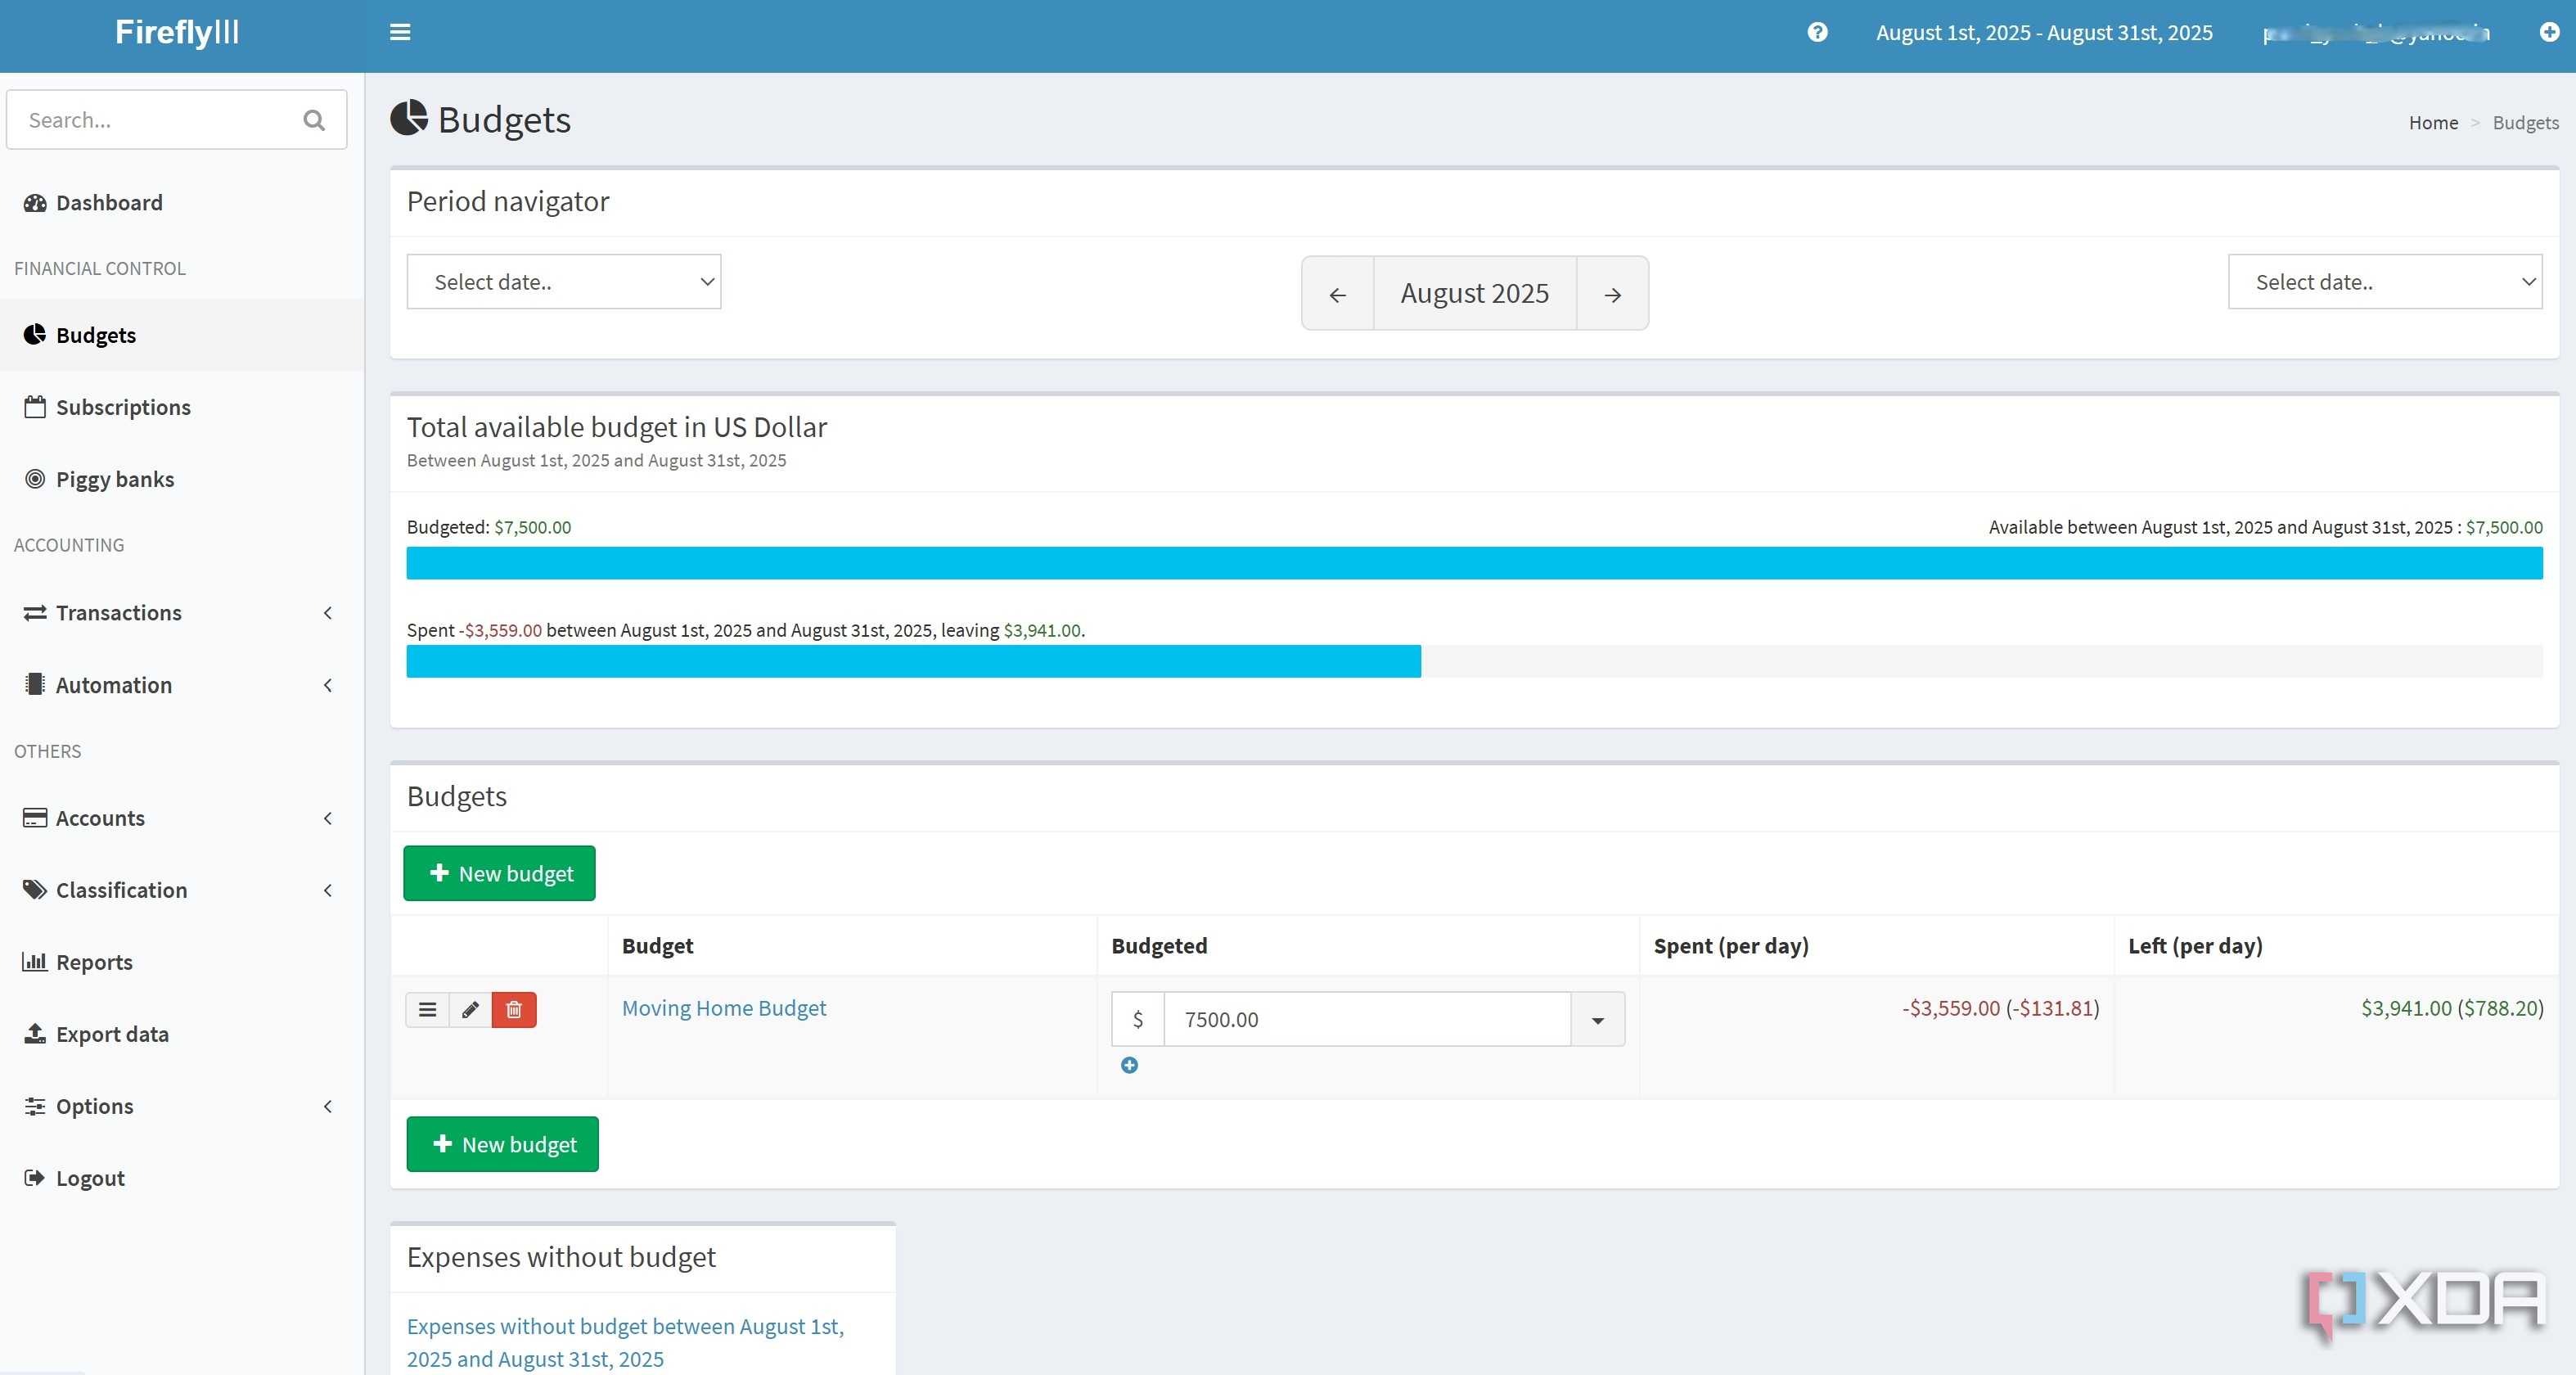Click the Spent progress bar
The width and height of the screenshot is (2576, 1375).
point(1474,661)
